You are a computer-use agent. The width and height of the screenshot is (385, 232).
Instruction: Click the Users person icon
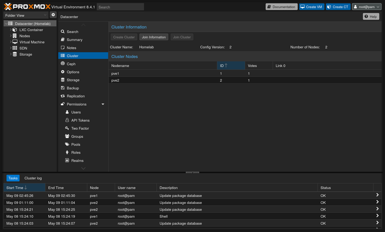67,112
